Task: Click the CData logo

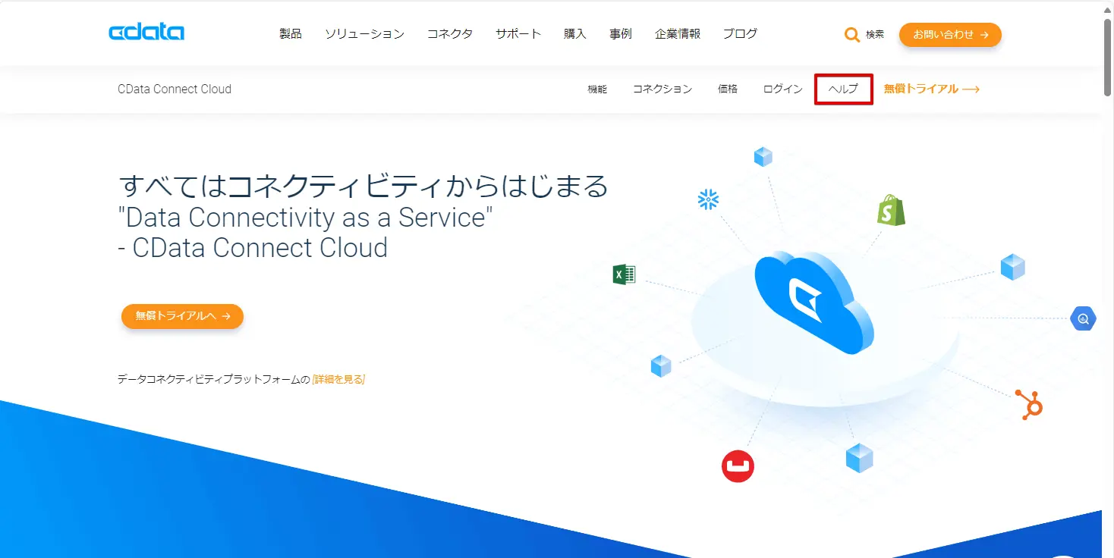Action: pos(146,33)
